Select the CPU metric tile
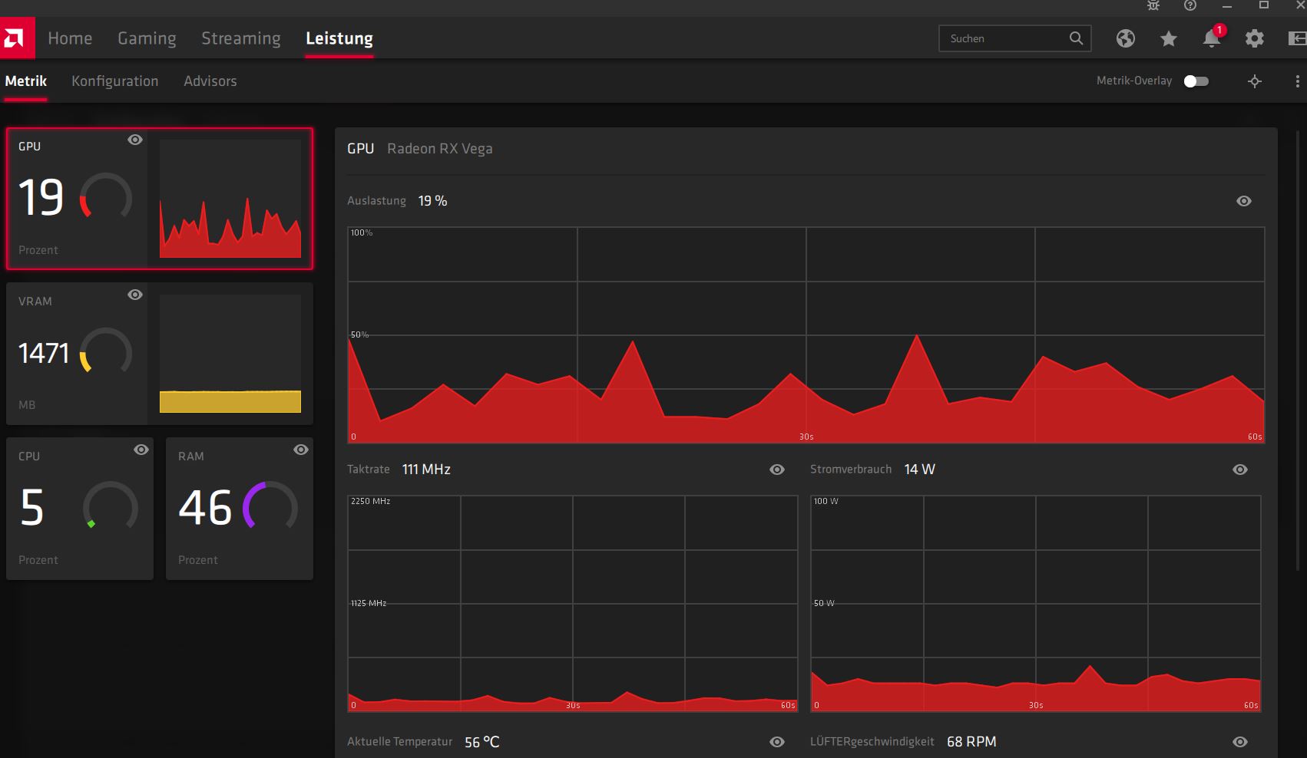The width and height of the screenshot is (1307, 758). [80, 509]
